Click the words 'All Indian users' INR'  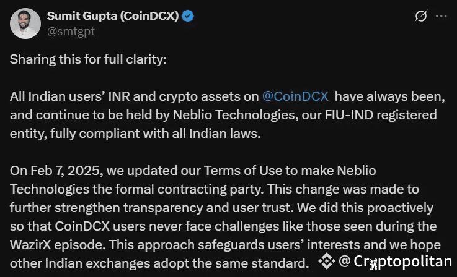click(x=70, y=96)
